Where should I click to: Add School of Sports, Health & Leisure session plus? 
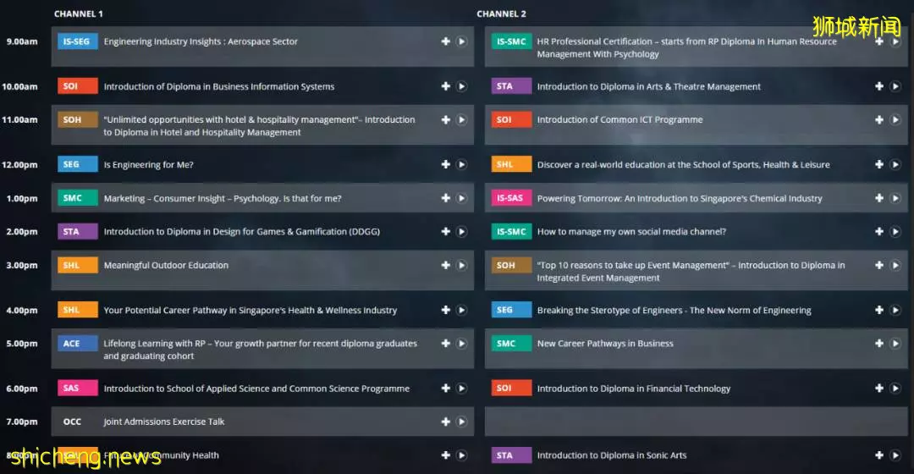(x=879, y=164)
